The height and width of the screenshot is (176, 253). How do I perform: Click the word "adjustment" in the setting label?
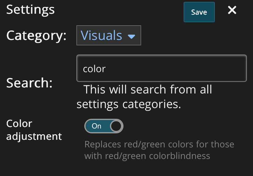34,136
